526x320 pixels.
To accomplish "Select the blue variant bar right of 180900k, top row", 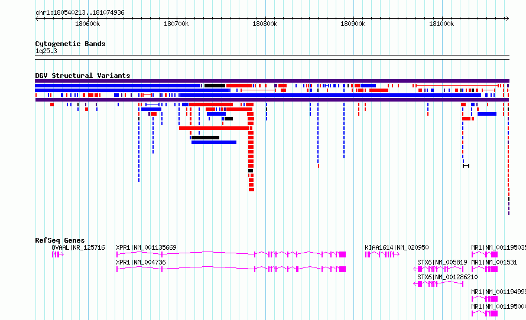I will [x=368, y=86].
